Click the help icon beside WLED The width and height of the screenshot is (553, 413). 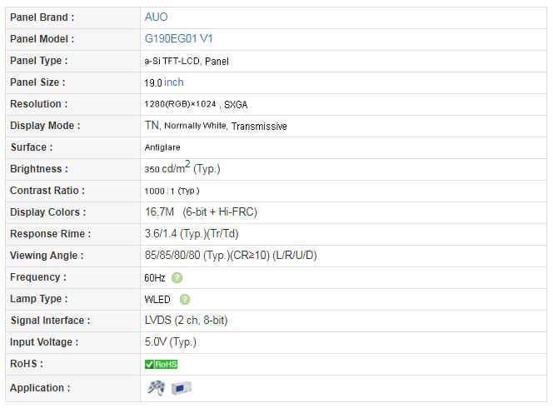tap(184, 299)
